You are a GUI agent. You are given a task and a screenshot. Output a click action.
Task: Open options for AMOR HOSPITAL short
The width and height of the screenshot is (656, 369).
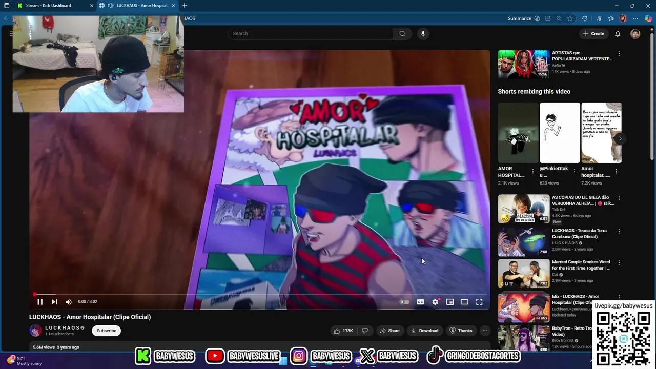point(532,171)
